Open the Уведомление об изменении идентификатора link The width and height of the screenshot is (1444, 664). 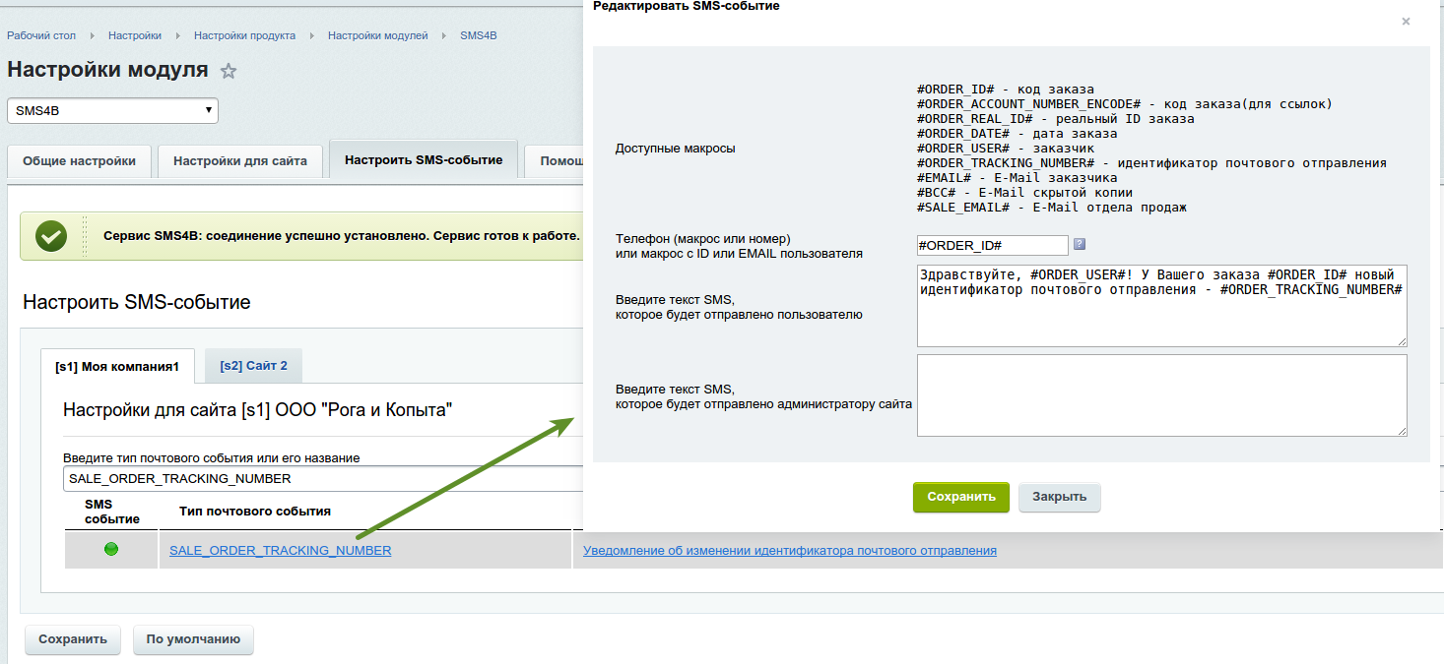click(x=789, y=551)
